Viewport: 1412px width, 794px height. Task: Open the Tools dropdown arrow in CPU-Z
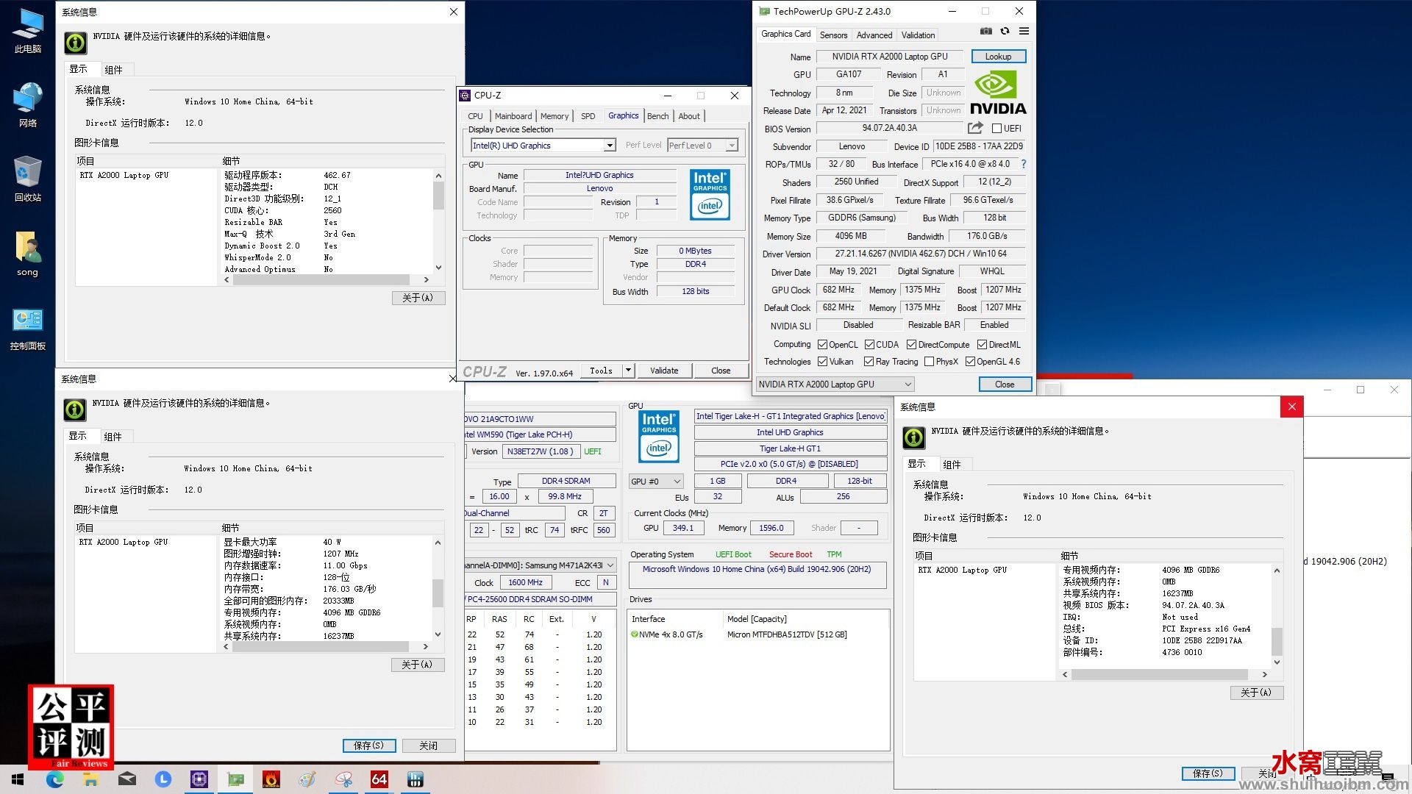click(628, 371)
